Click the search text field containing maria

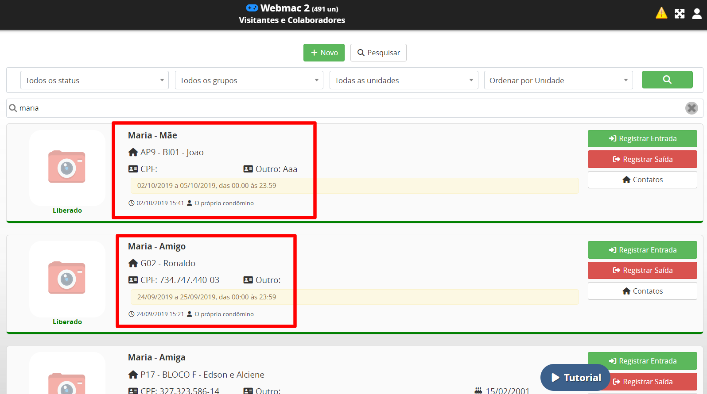(x=346, y=108)
